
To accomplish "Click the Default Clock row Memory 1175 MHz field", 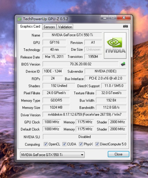I will point(85,129).
